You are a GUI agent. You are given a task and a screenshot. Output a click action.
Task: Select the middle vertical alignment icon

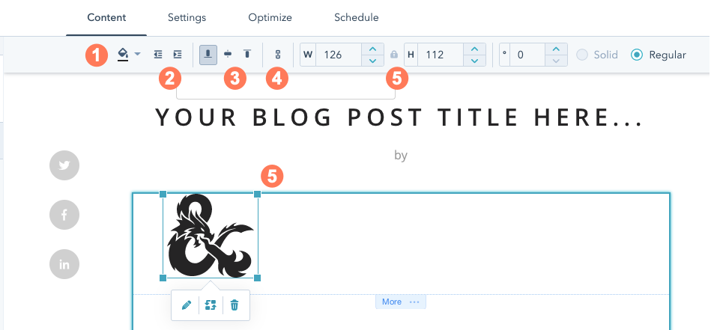pos(228,55)
